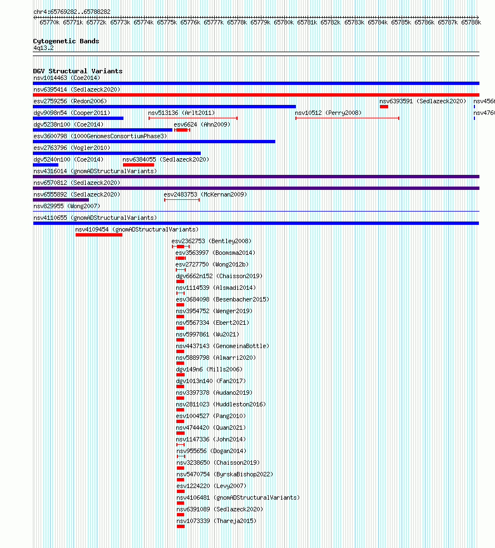
Task: Select the blue bar under esv2759256
Action: point(164,107)
